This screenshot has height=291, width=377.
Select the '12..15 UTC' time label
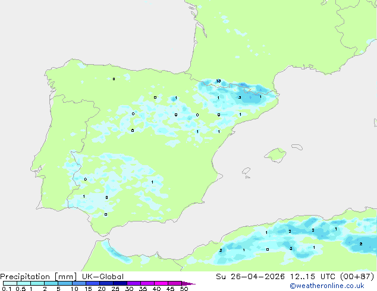click(x=312, y=277)
